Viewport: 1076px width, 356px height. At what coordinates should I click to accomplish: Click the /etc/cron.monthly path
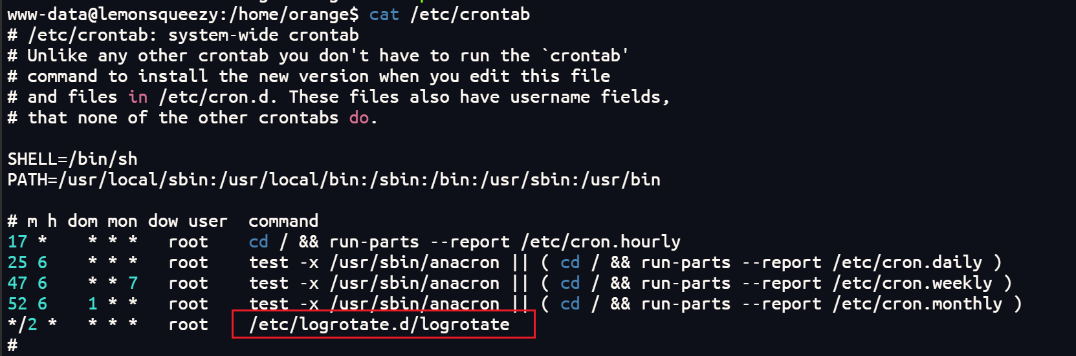coord(918,304)
